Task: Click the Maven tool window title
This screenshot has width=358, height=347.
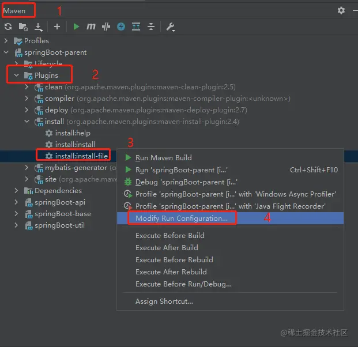Action: tap(14, 11)
